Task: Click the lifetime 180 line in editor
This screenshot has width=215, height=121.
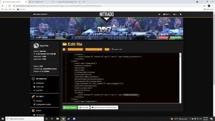Action: tap(85, 72)
